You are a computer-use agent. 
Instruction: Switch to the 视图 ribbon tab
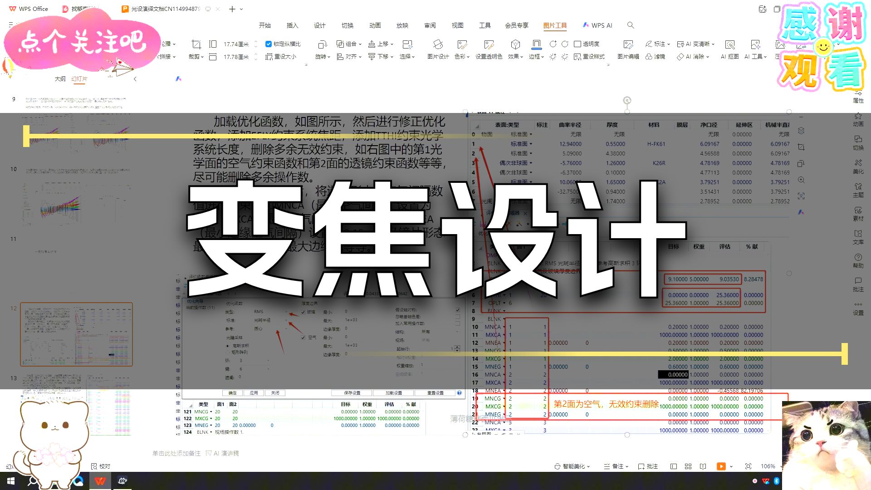coord(458,25)
